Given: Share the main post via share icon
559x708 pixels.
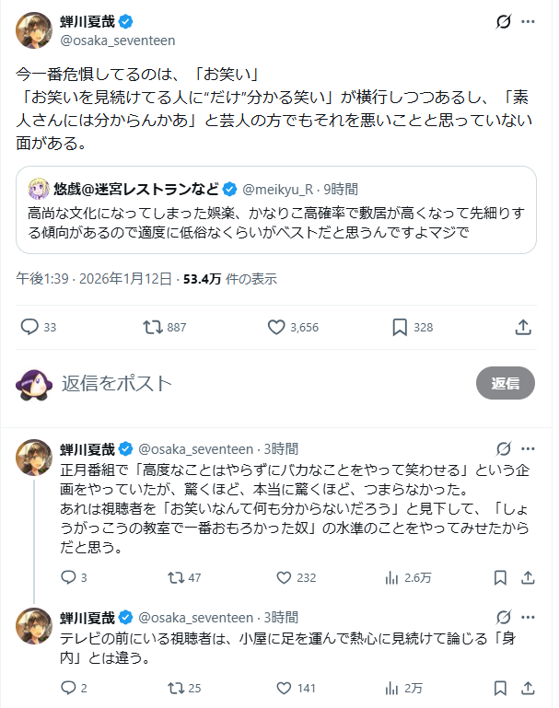Looking at the screenshot, I should click(522, 327).
